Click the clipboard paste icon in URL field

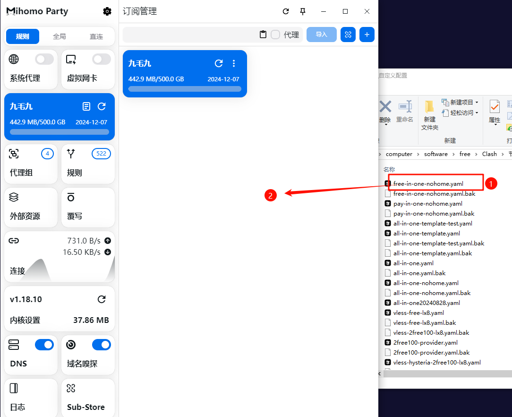click(263, 35)
